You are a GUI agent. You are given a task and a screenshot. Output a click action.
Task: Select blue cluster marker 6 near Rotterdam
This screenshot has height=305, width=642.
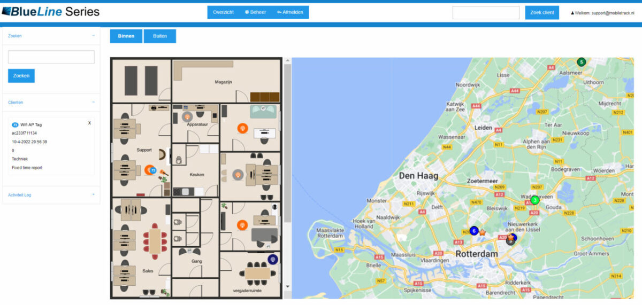(473, 231)
